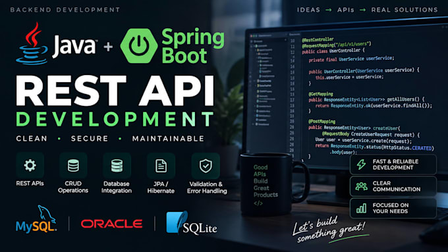
Task: Click the bar chart icon beside Focused On
Action: tap(362, 208)
